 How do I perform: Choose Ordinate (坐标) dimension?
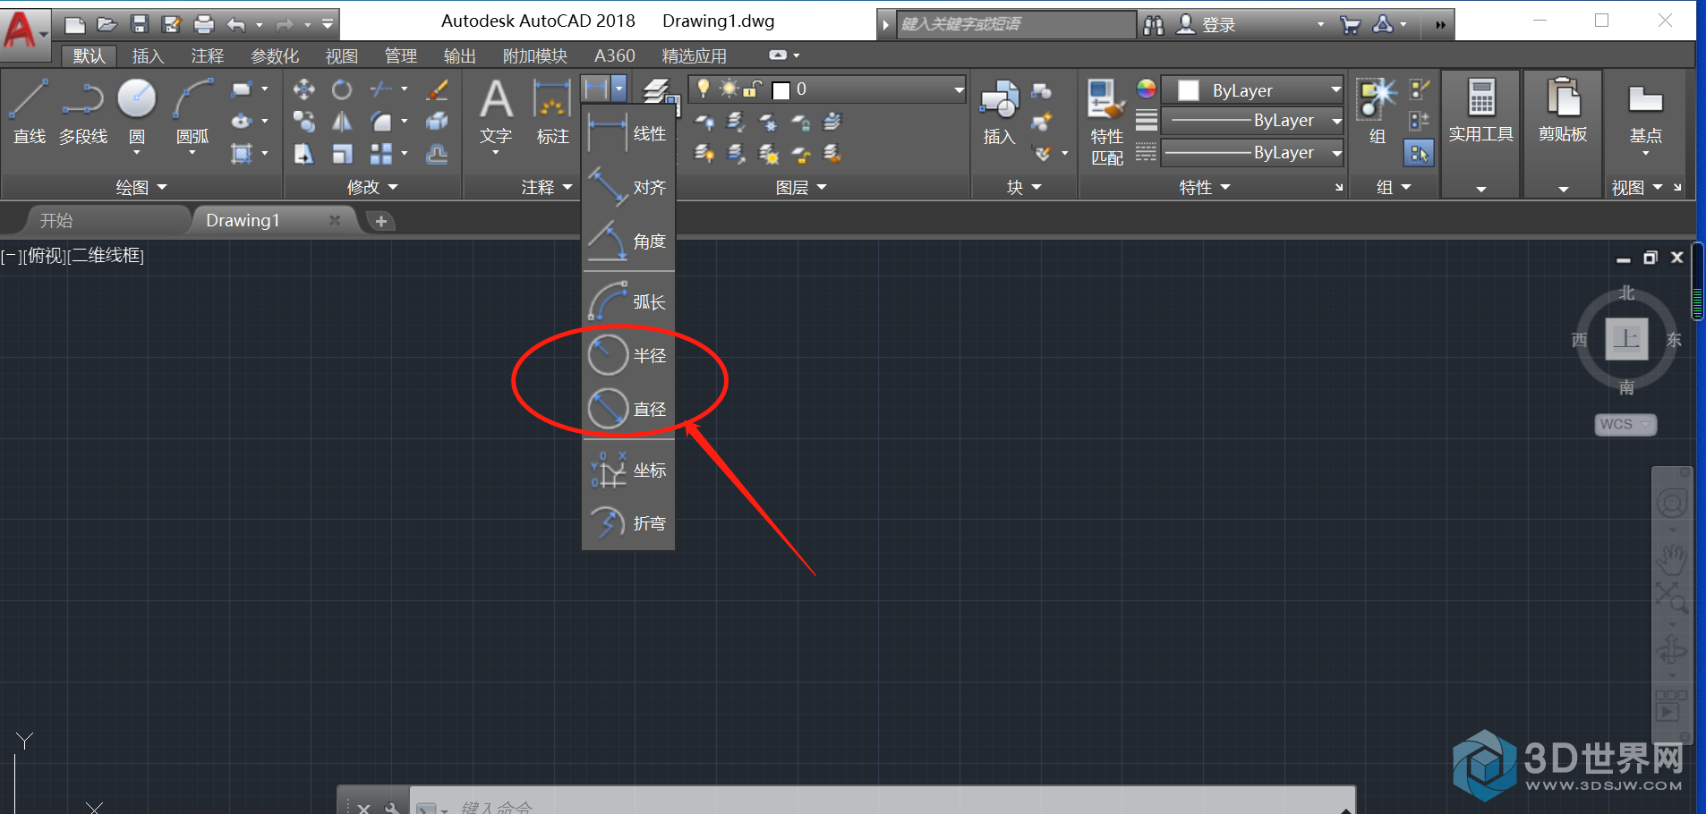[628, 471]
